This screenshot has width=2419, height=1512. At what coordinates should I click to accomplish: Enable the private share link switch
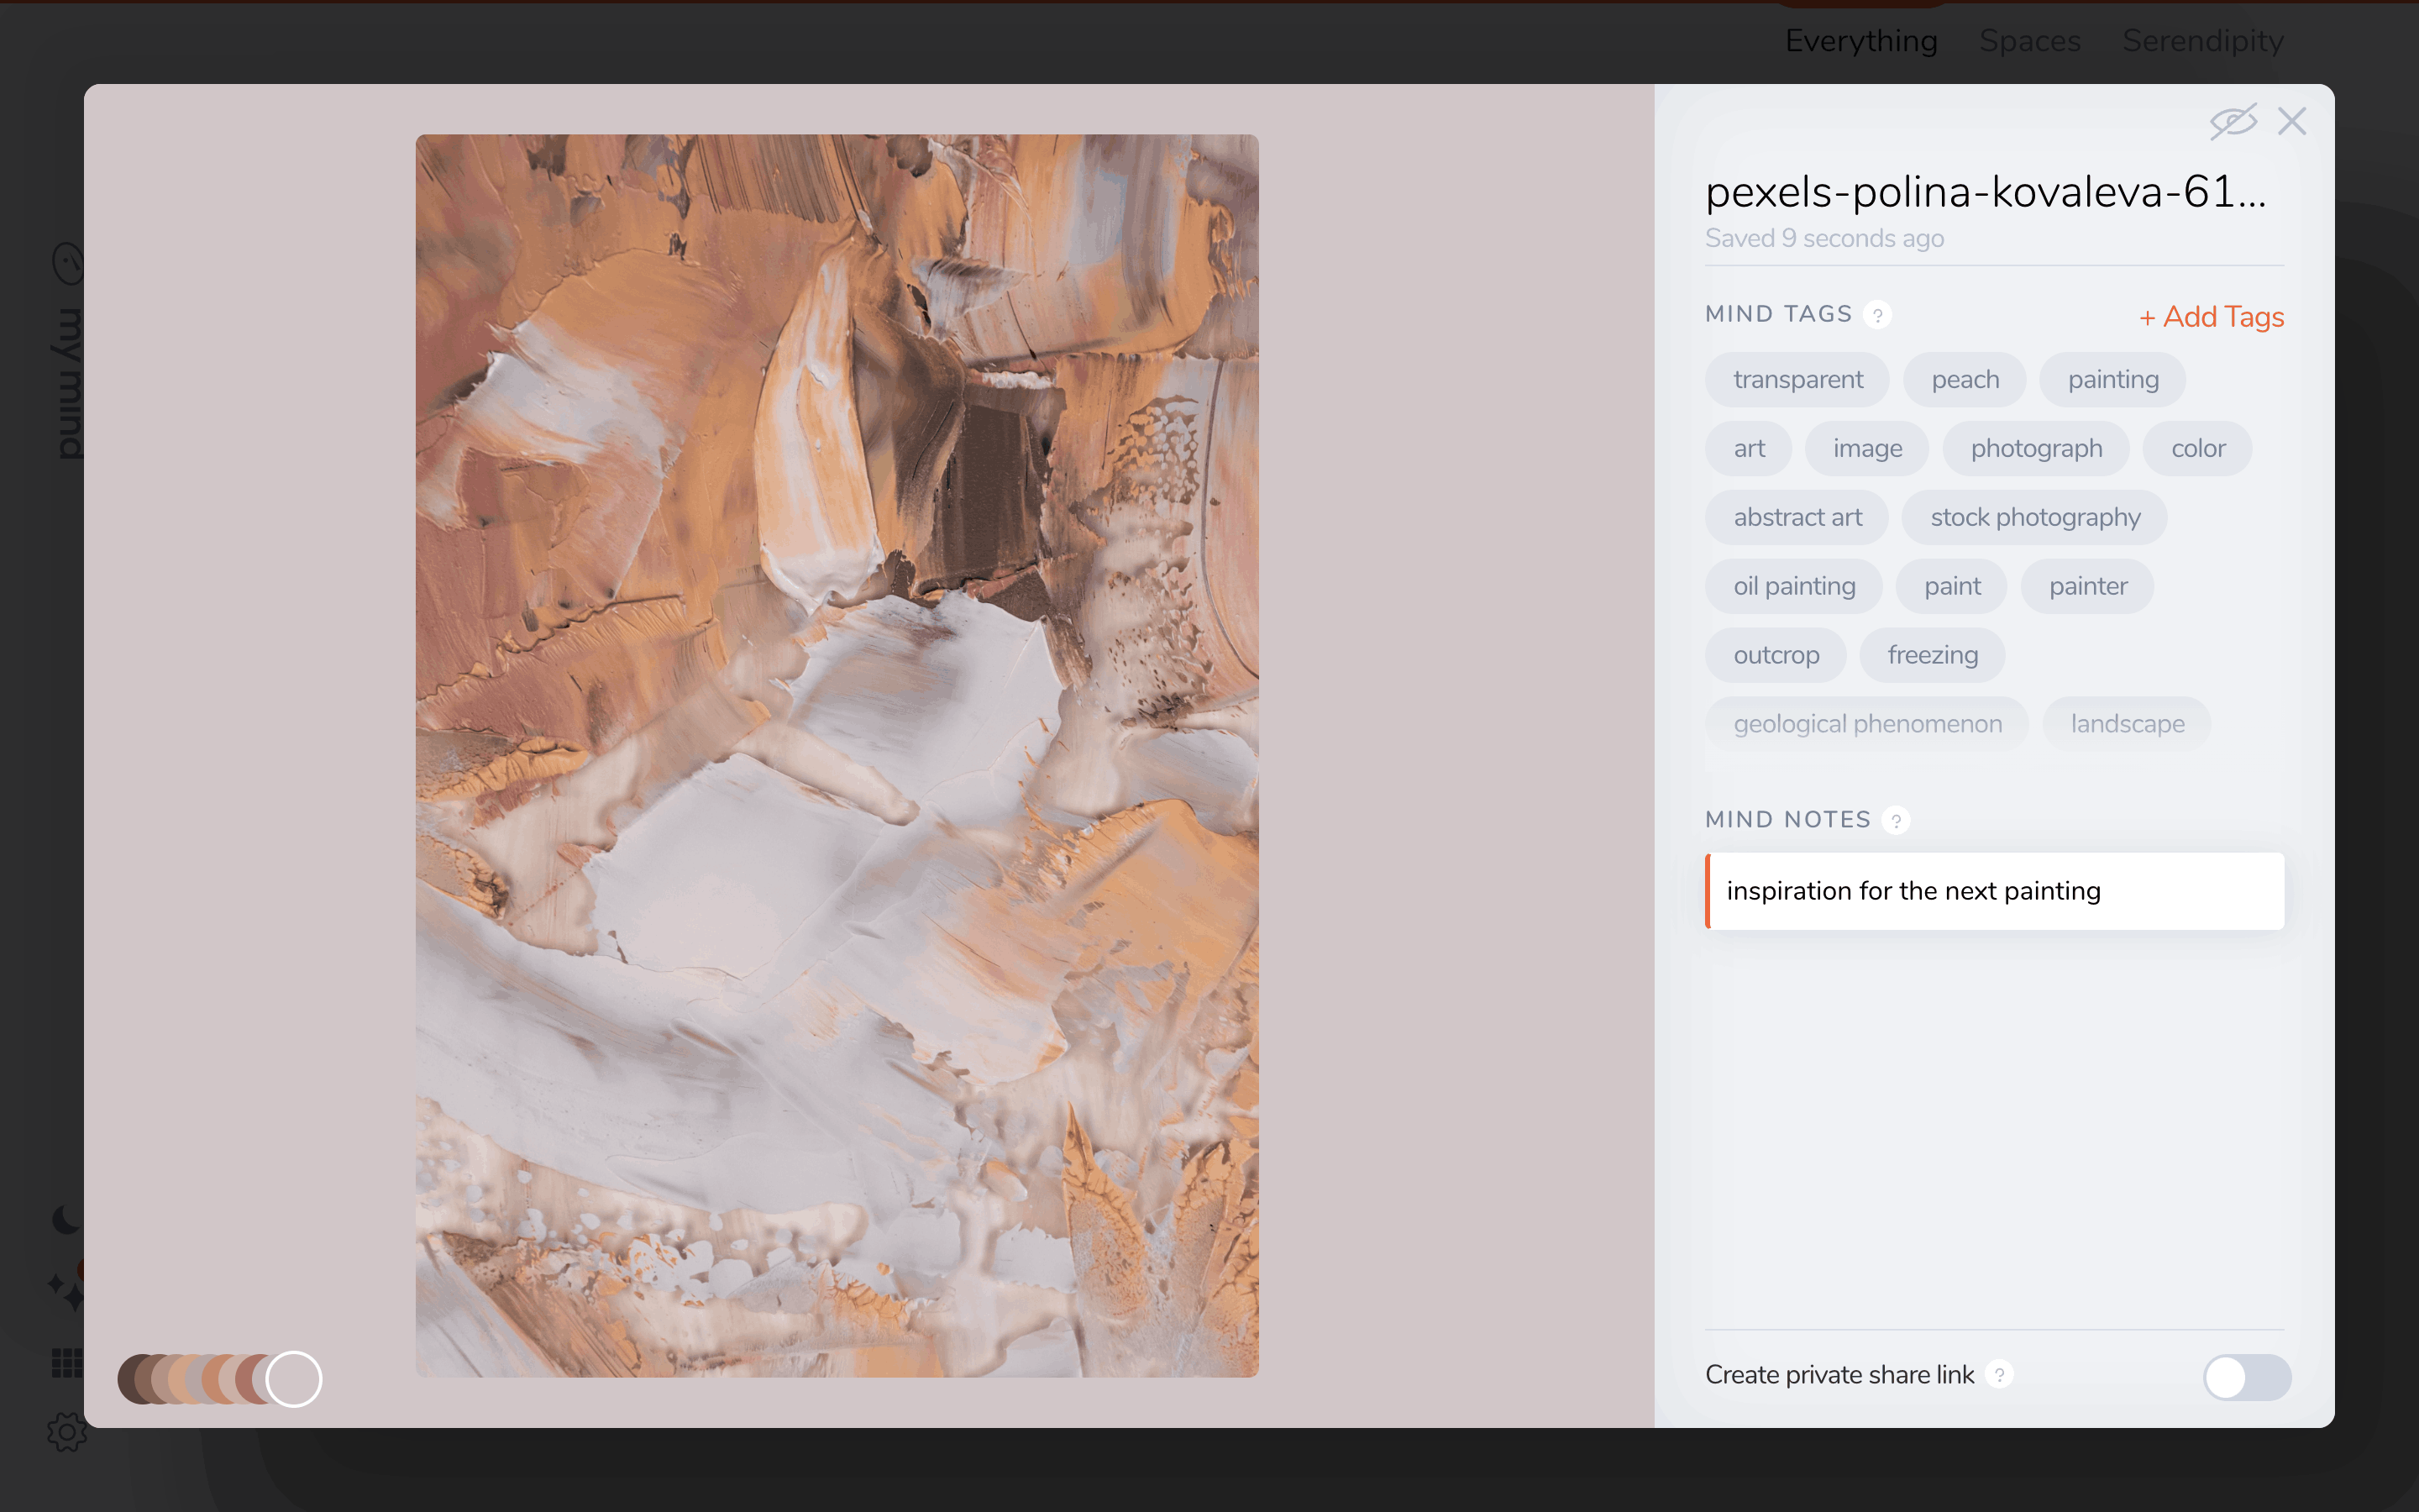pos(2246,1377)
